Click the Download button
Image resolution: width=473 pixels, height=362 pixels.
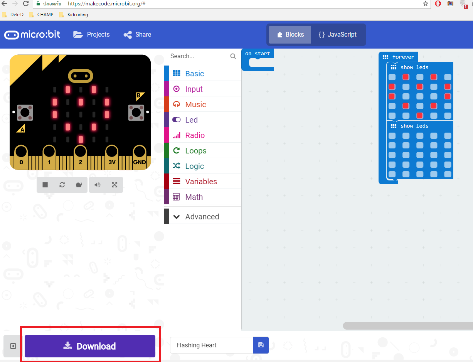click(90, 346)
